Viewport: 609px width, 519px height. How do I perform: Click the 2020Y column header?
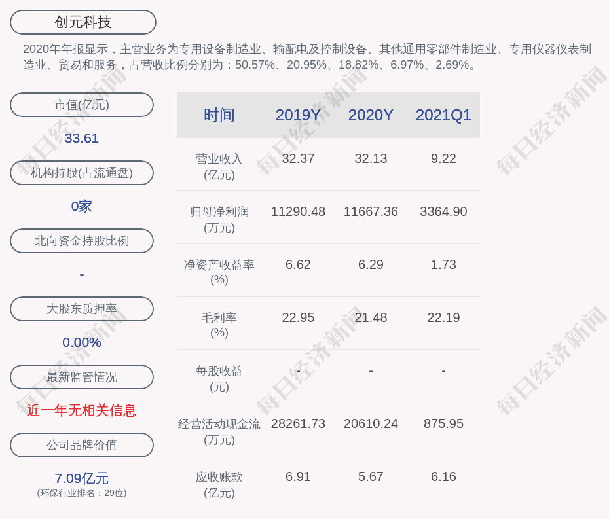click(x=371, y=115)
